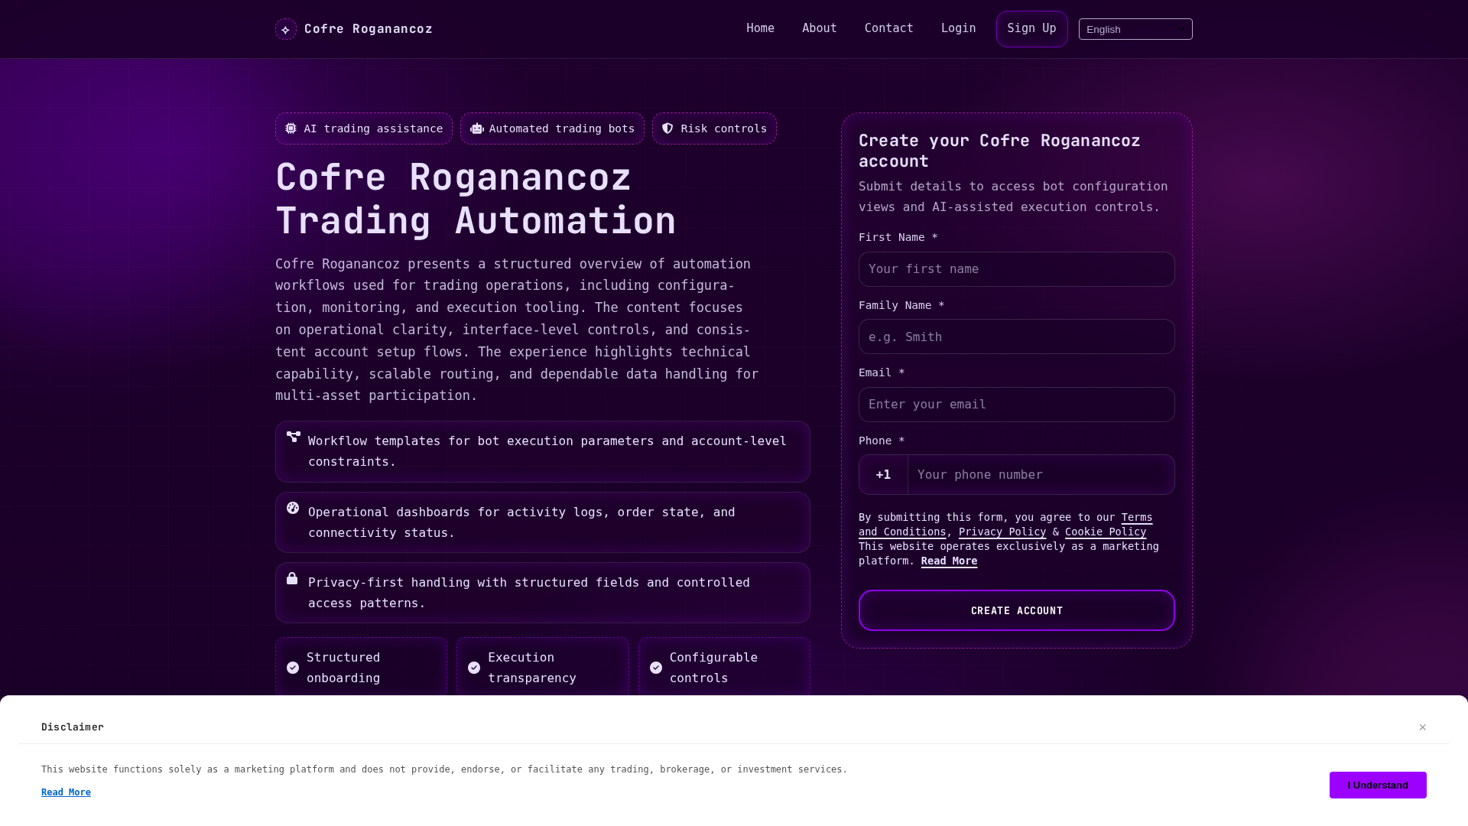Click the privacy-first lock icon
This screenshot has height=826, width=1468.
pos(292,578)
